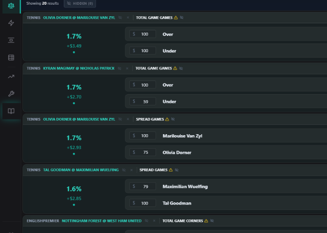This screenshot has height=233, width=327.
Task: Edit the Maximilian Wuelfing stake of 79
Action: tap(142, 186)
